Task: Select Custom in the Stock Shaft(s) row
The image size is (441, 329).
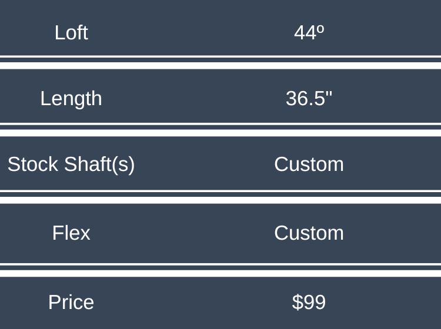Action: (x=309, y=164)
